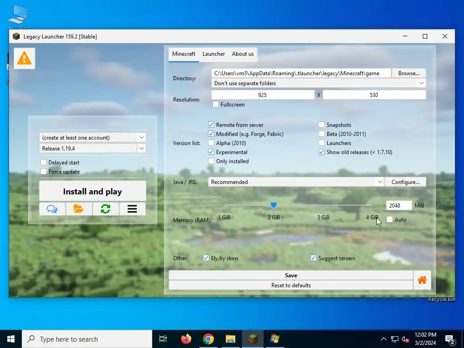The width and height of the screenshot is (464, 348).
Task: Open the hamburger menu icon button
Action: point(132,209)
